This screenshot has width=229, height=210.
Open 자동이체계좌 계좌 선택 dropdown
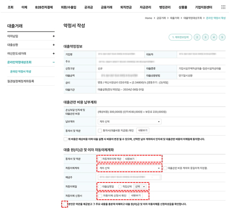click(x=129, y=168)
